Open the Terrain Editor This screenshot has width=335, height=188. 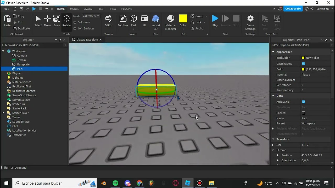(x=109, y=21)
